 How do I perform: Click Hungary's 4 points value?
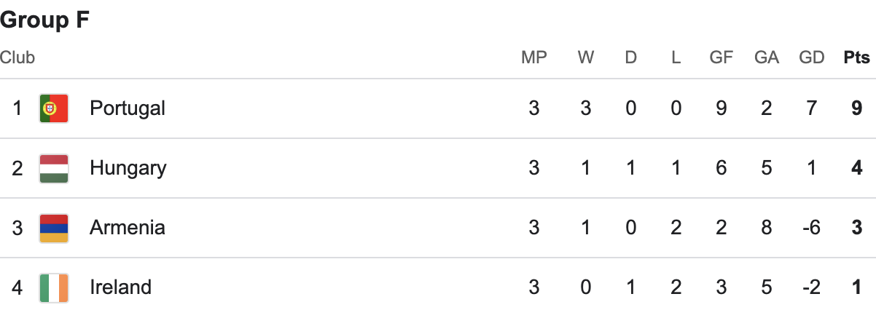coord(858,168)
